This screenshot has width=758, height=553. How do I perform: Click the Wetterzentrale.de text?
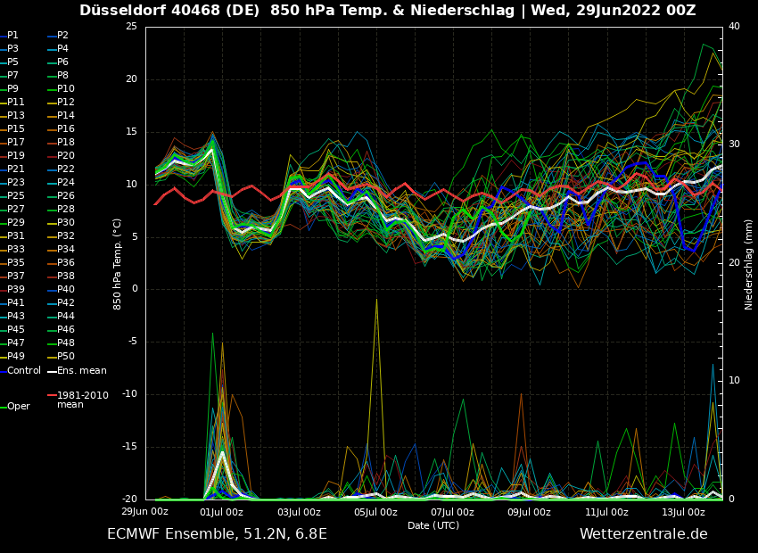(x=643, y=534)
